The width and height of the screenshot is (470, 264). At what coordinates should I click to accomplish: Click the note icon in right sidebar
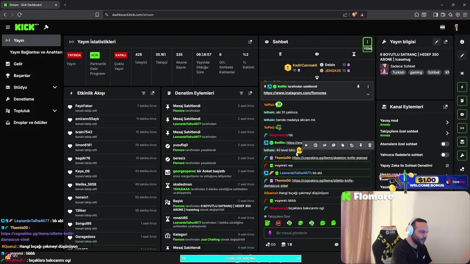click(x=462, y=101)
